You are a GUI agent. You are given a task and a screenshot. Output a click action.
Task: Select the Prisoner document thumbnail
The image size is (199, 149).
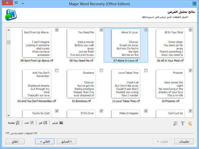[x=170, y=84]
